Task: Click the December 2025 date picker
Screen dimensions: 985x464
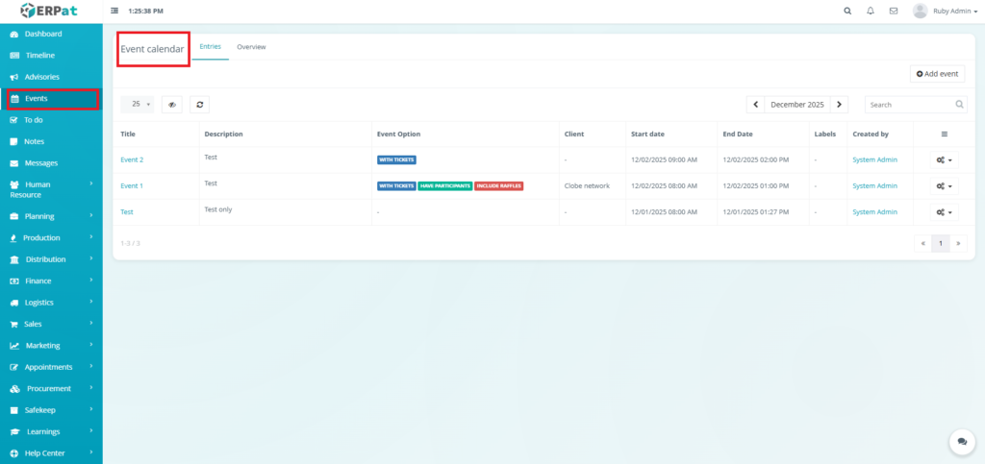Action: 797,104
